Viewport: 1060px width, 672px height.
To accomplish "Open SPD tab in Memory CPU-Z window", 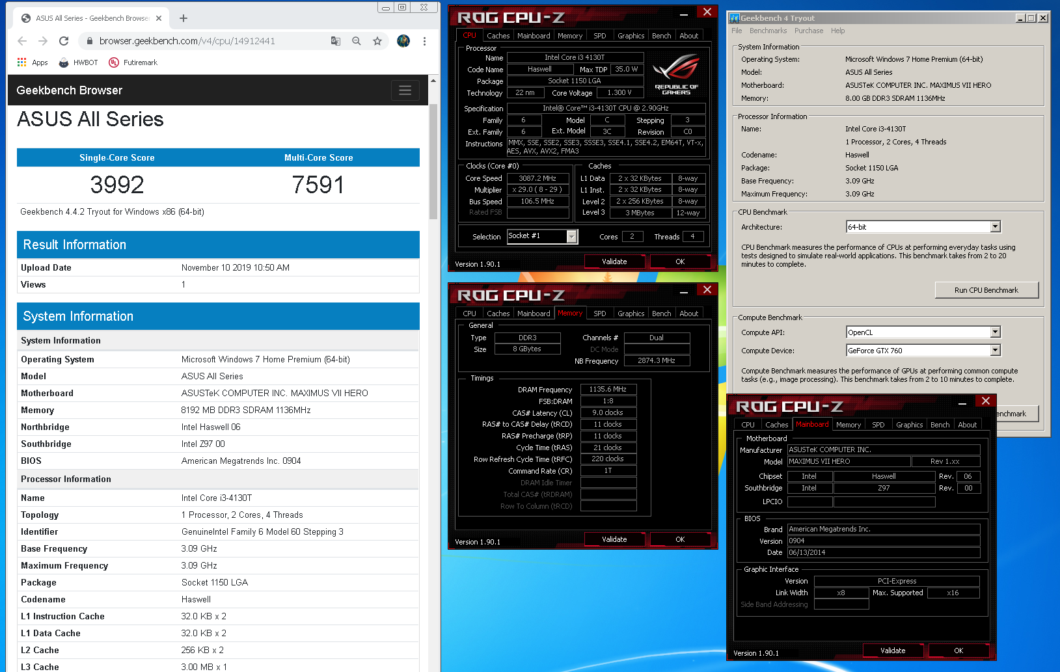I will point(600,314).
